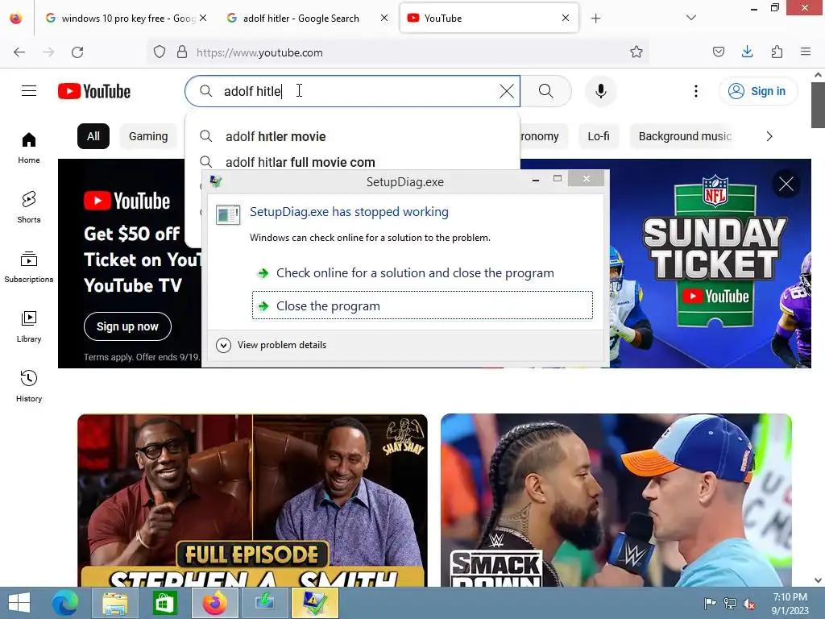The image size is (825, 619).
Task: Click the YouTube logo
Action: 94,91
